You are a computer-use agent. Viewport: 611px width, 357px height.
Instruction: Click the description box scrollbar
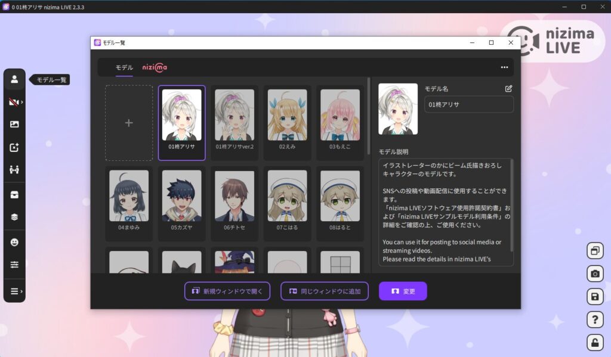click(x=511, y=205)
